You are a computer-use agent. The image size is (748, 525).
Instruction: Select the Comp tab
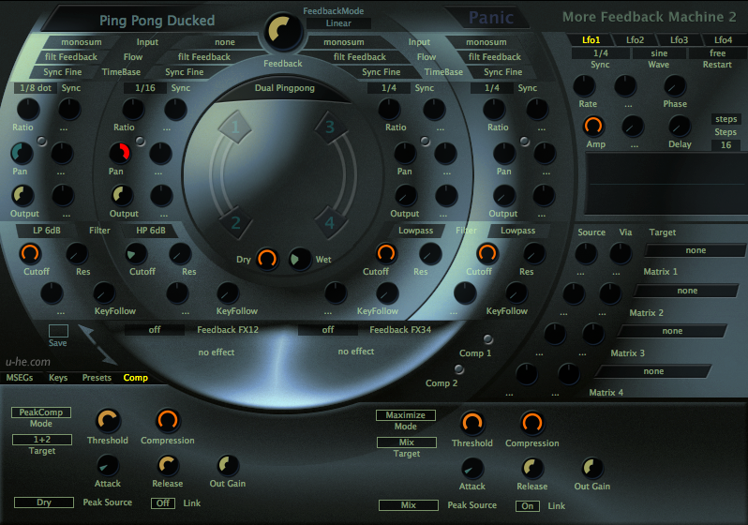[x=136, y=378]
